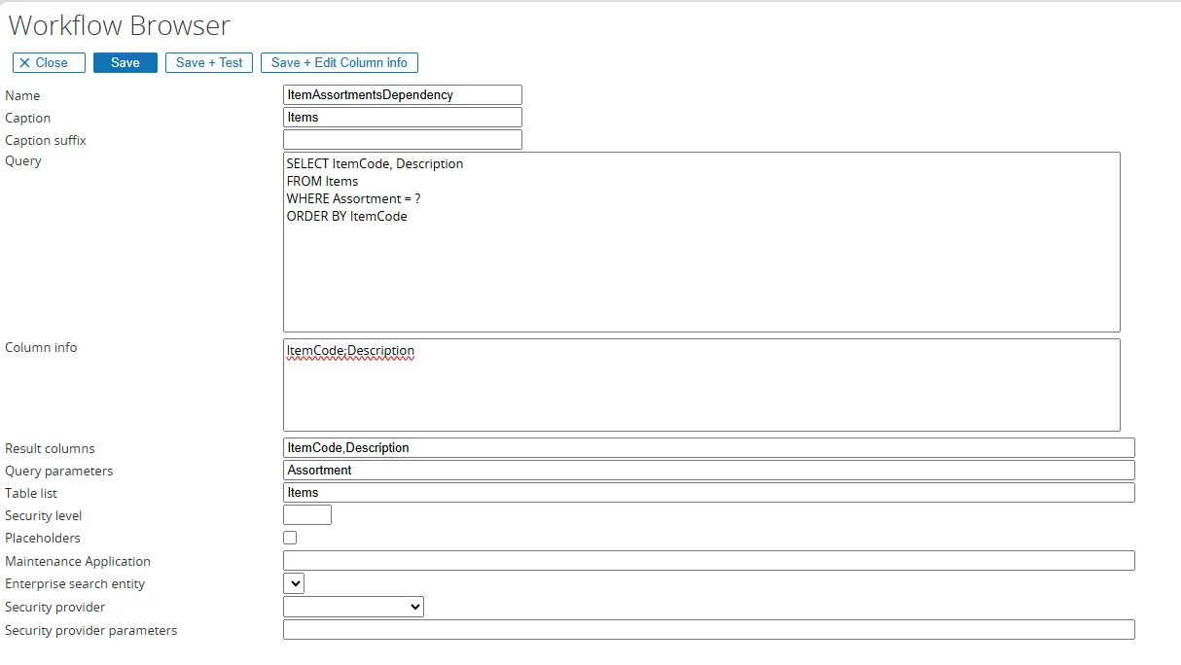Click the Maintenance Application label
Viewport: 1181px width, 665px height.
tap(78, 561)
